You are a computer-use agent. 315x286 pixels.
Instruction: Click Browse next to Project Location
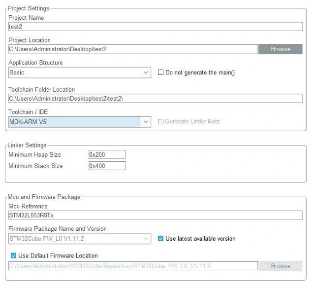[281, 49]
